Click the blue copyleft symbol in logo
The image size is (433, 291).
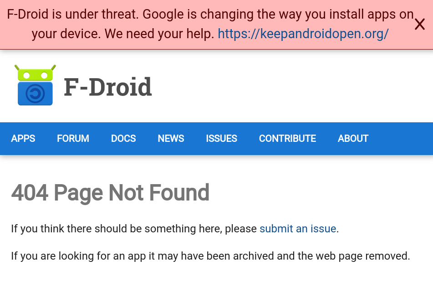point(35,94)
